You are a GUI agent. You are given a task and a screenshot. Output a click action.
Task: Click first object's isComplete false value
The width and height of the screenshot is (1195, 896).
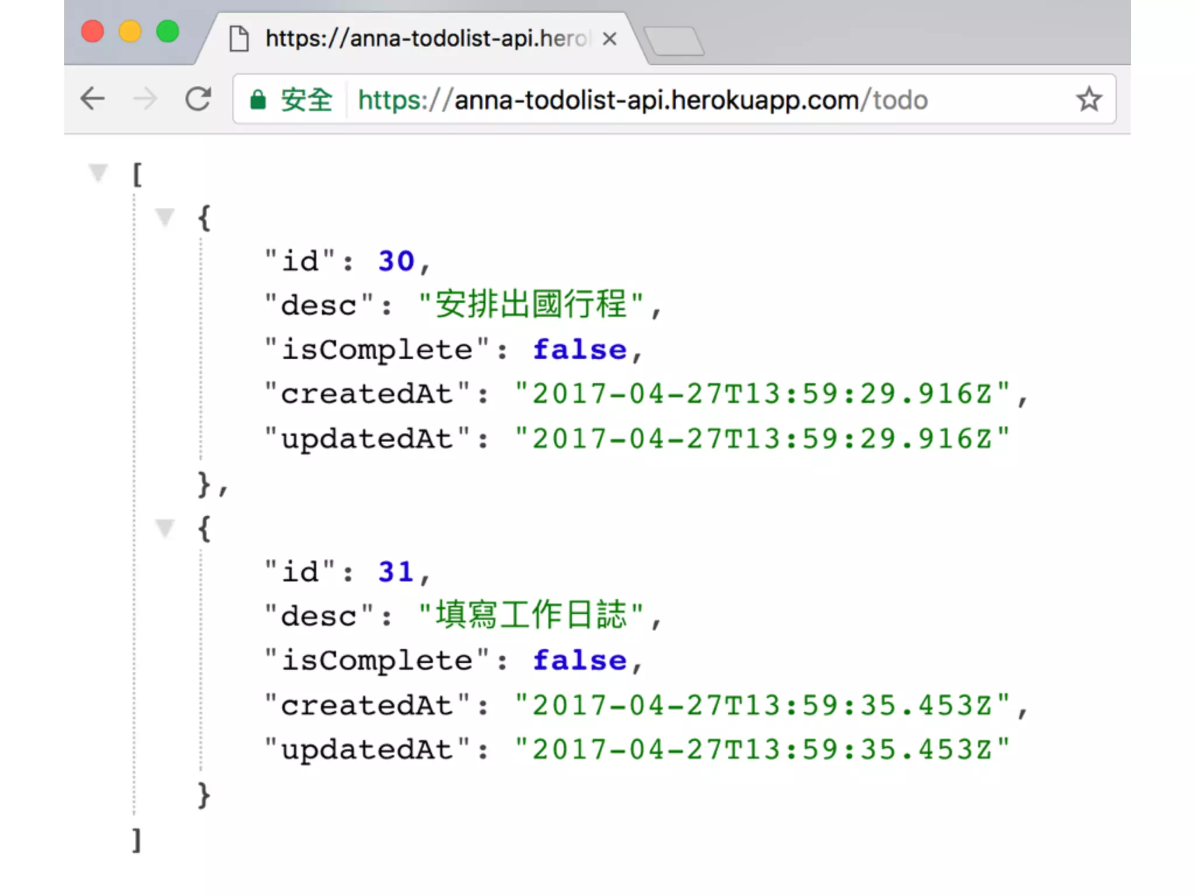point(579,350)
